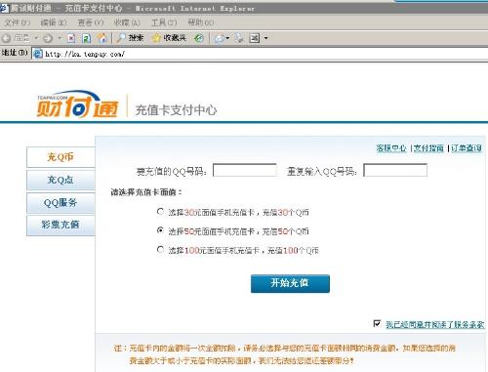488x372 pixels.
Task: Open the 客服中心 link
Action: (391, 148)
